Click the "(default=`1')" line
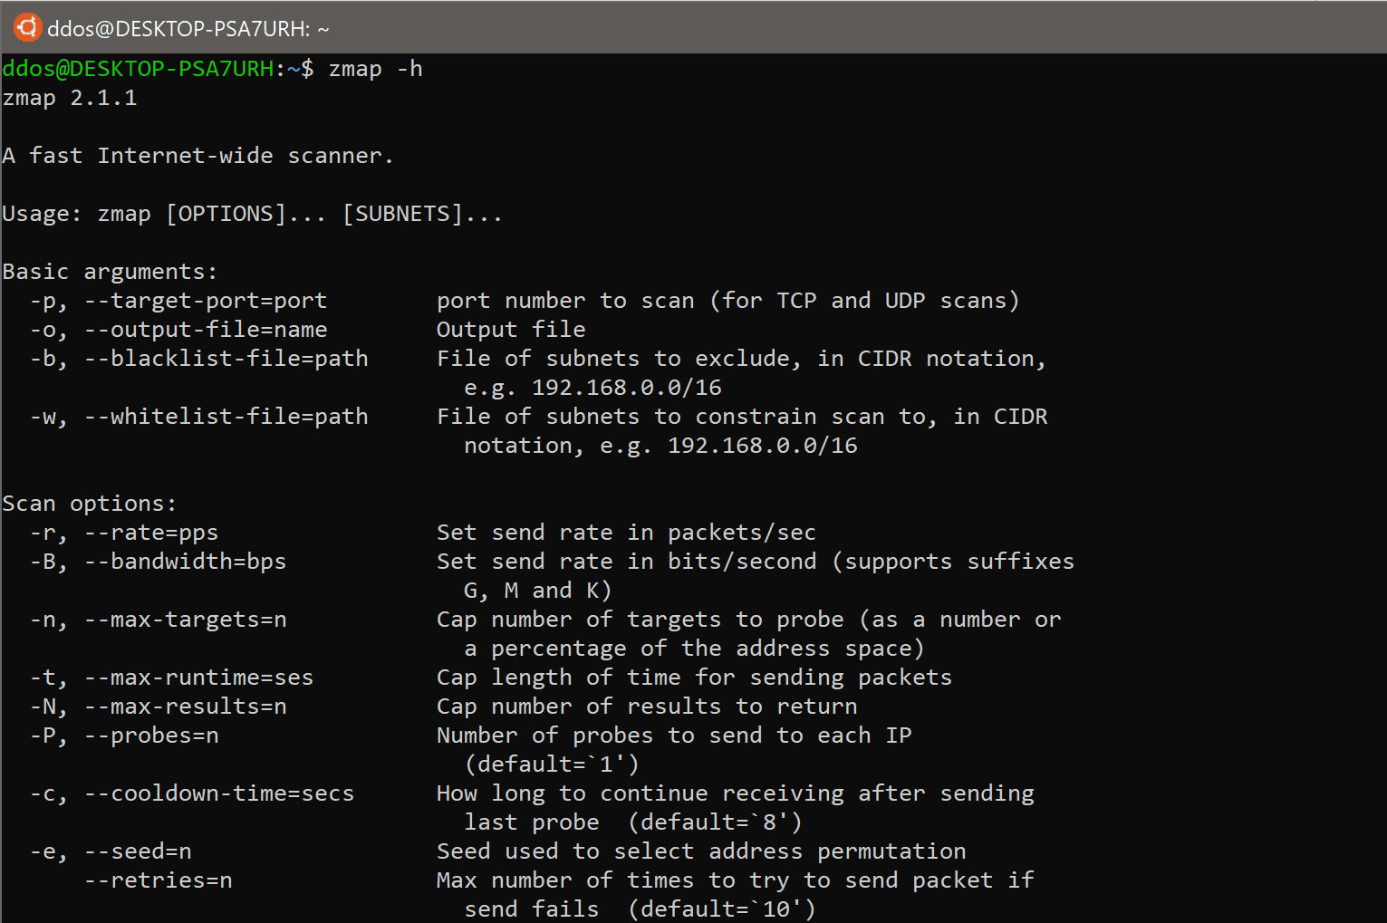Screen dimensions: 1387x923 552,764
